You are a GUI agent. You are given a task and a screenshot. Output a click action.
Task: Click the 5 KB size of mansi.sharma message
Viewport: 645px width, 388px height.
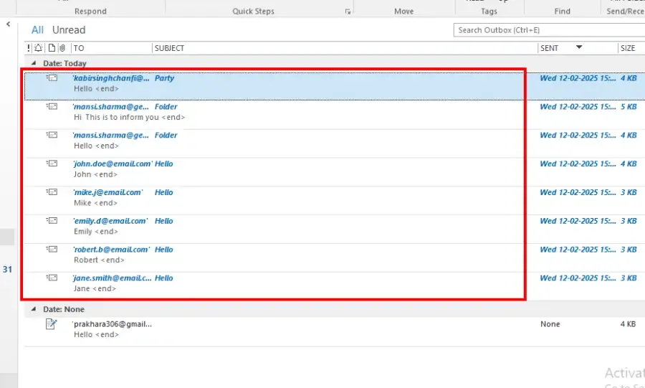[629, 107]
